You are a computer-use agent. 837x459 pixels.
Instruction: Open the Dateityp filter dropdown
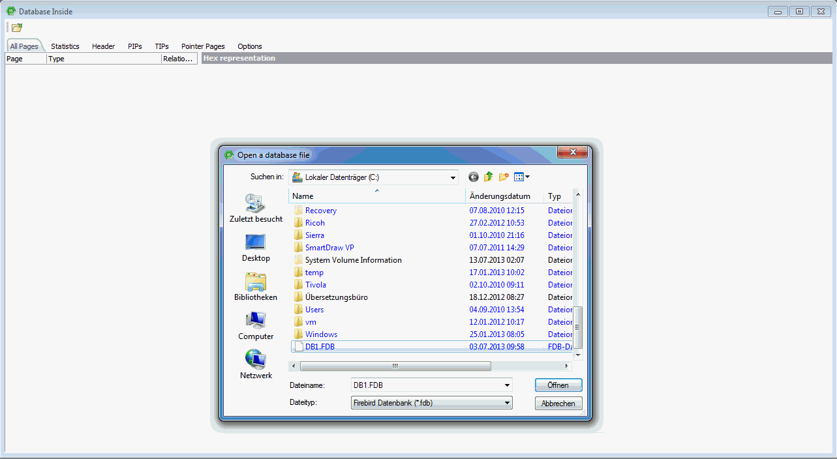507,403
